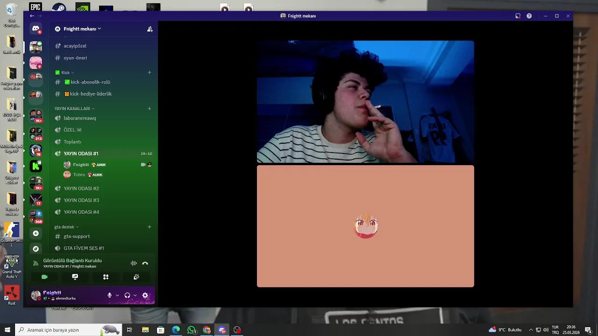This screenshot has width=598, height=336.
Task: Open Counter-Strike 2 desktop shortcut
Action: (12, 234)
